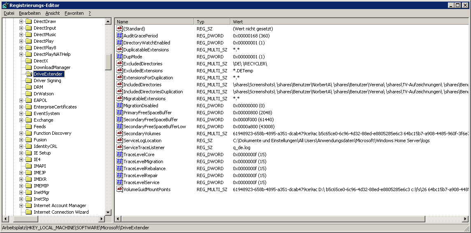Image resolution: width=471 pixels, height=233 pixels.
Task: Select the IncludedDirectoriesDuplication value name
Action: (x=153, y=92)
